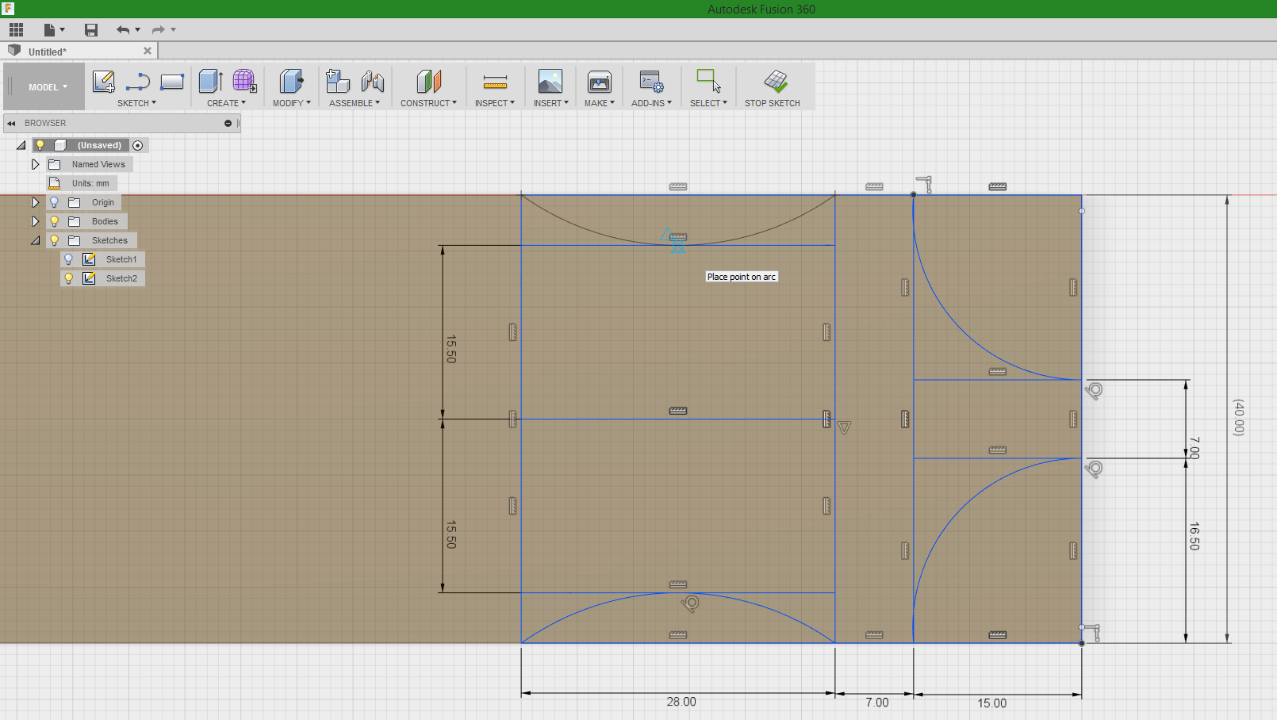Select the Create Sketch tool icon
The height and width of the screenshot is (720, 1277).
[104, 81]
